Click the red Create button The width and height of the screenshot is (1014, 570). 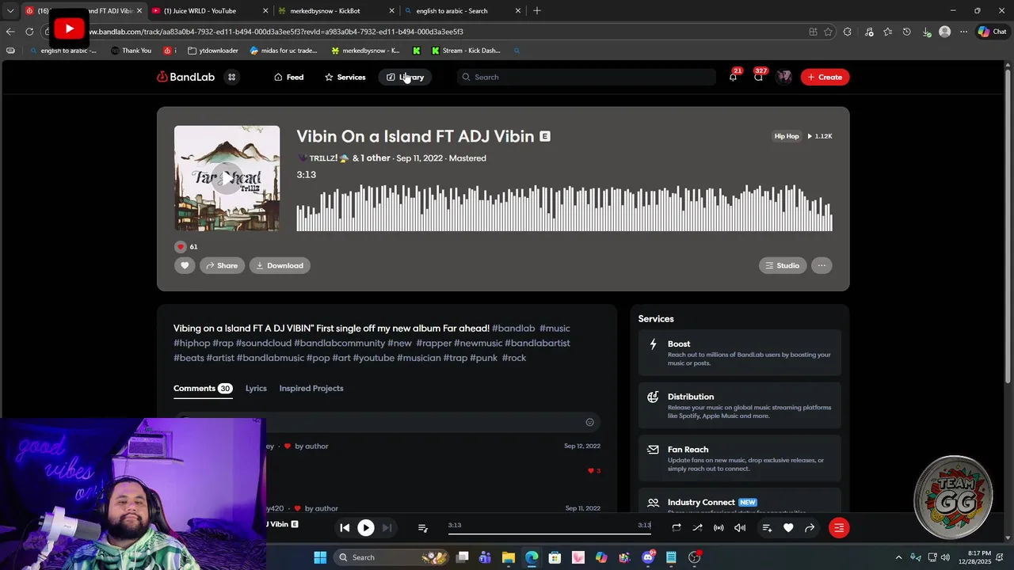tap(825, 77)
